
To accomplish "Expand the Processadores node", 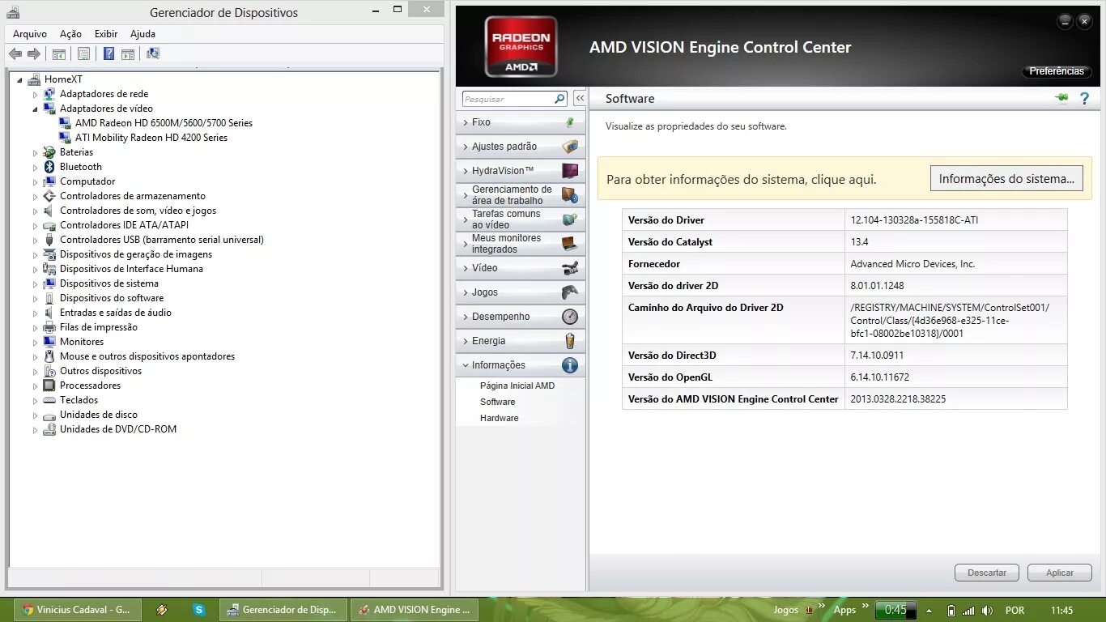I will coord(35,386).
